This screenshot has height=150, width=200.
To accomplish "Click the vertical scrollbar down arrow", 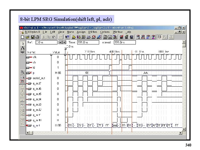I will 184,129.
